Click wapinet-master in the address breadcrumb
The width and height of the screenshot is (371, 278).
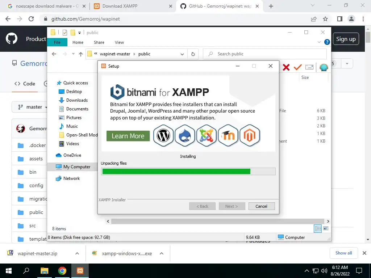coord(115,54)
